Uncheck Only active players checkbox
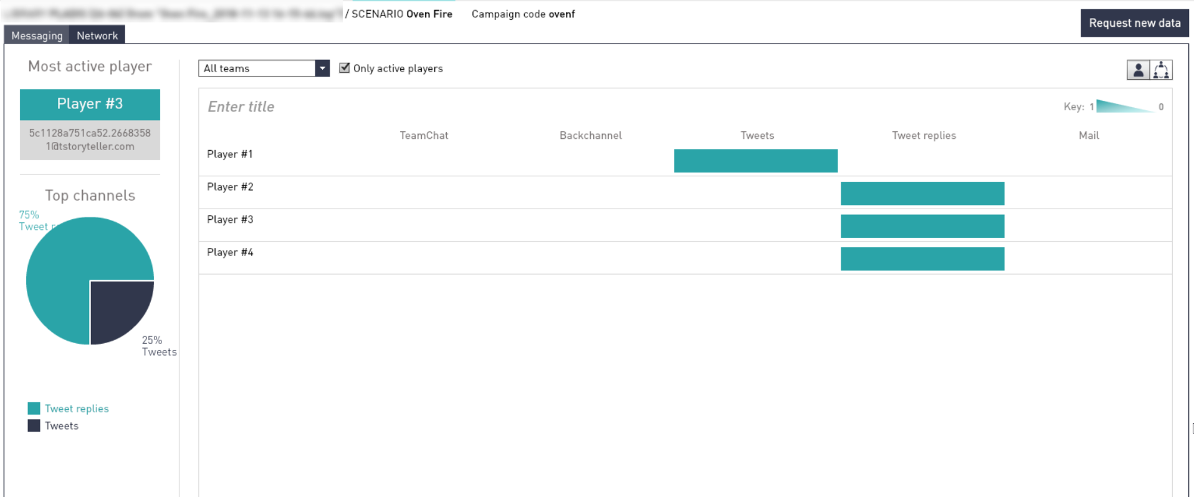 pos(345,68)
